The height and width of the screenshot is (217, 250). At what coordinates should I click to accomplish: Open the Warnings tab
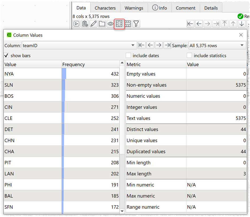pos(134,8)
